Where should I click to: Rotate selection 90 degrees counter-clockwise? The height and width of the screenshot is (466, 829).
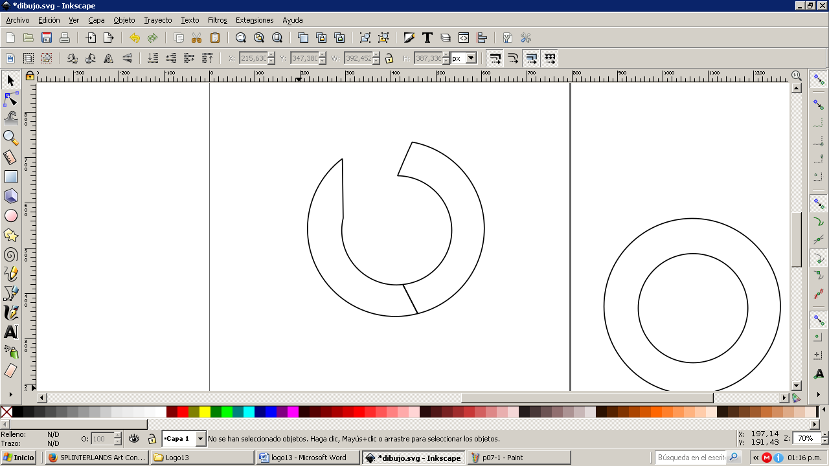(73, 58)
